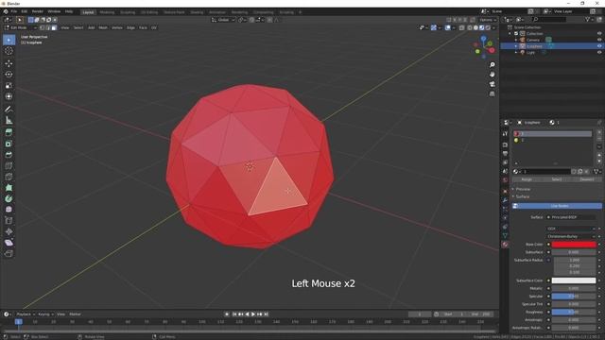This screenshot has width=605, height=340.
Task: Expand the Preview panel
Action: click(x=523, y=189)
